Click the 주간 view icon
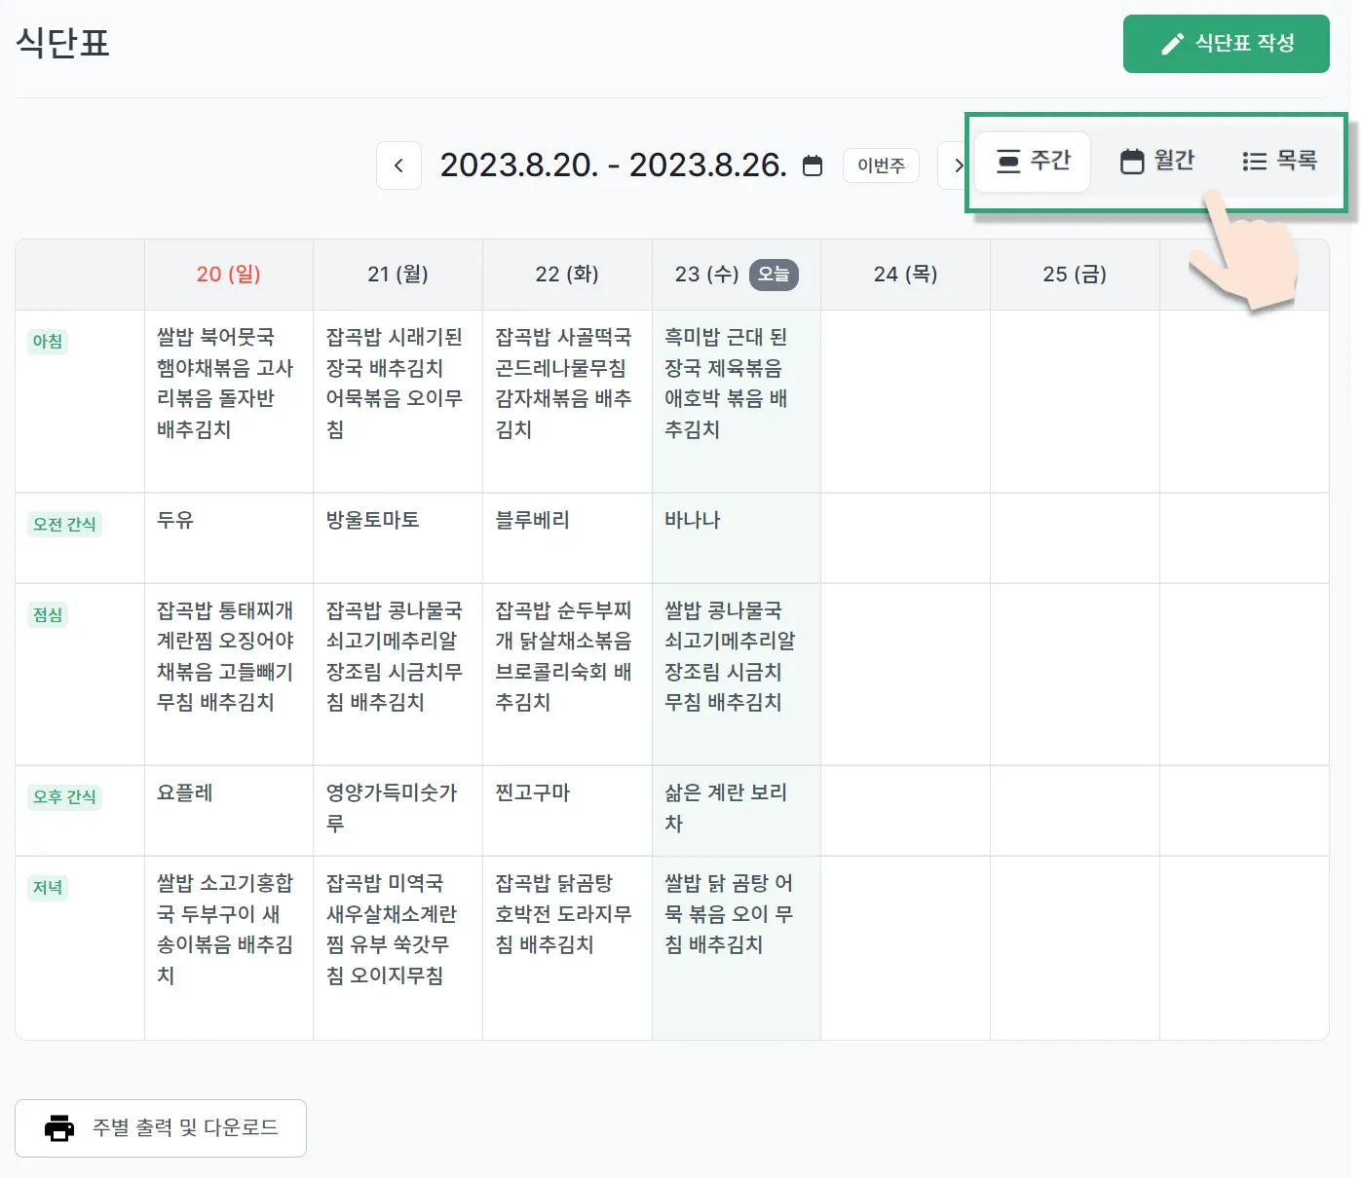This screenshot has height=1178, width=1362. 1008,162
